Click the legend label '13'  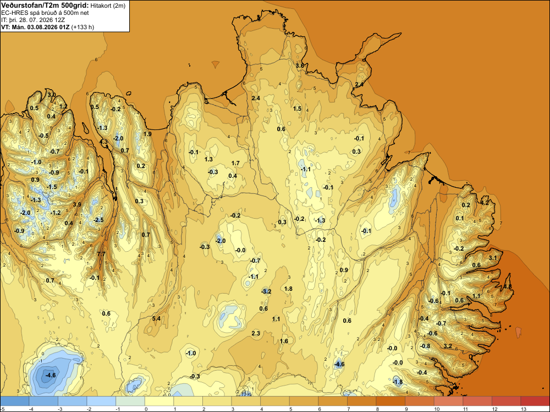point(524,409)
